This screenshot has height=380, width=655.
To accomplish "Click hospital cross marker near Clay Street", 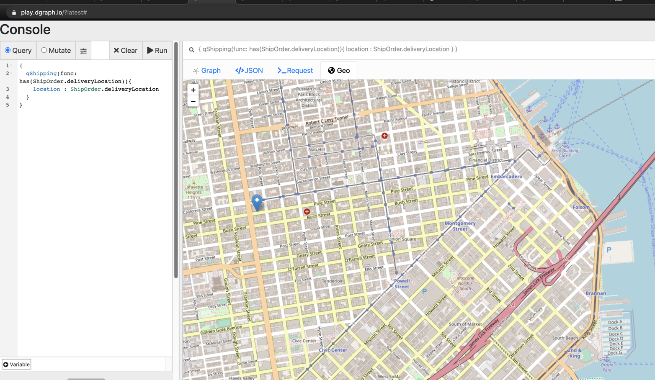I will coord(384,136).
